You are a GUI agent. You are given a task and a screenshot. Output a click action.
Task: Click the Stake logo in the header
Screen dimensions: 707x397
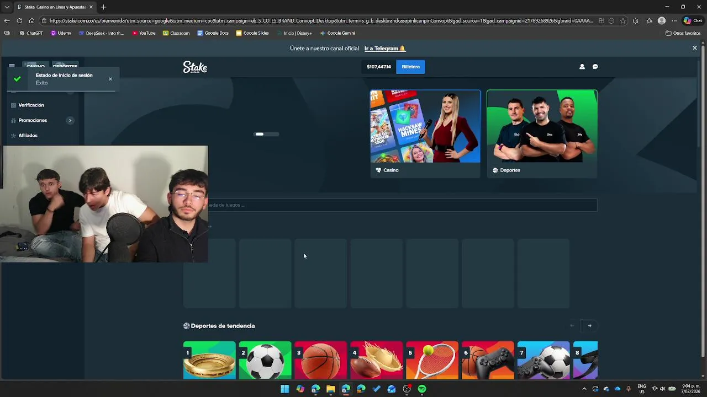[195, 67]
